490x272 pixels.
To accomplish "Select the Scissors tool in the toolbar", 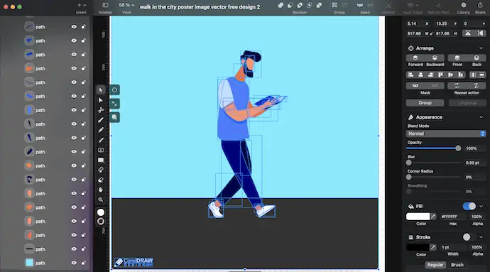I will coord(101,110).
